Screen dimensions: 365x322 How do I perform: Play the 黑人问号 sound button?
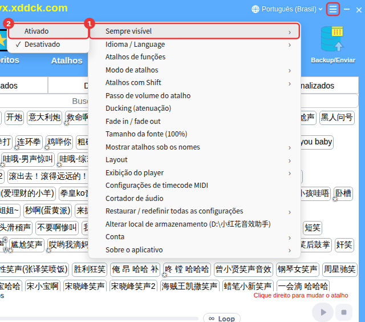click(x=337, y=118)
